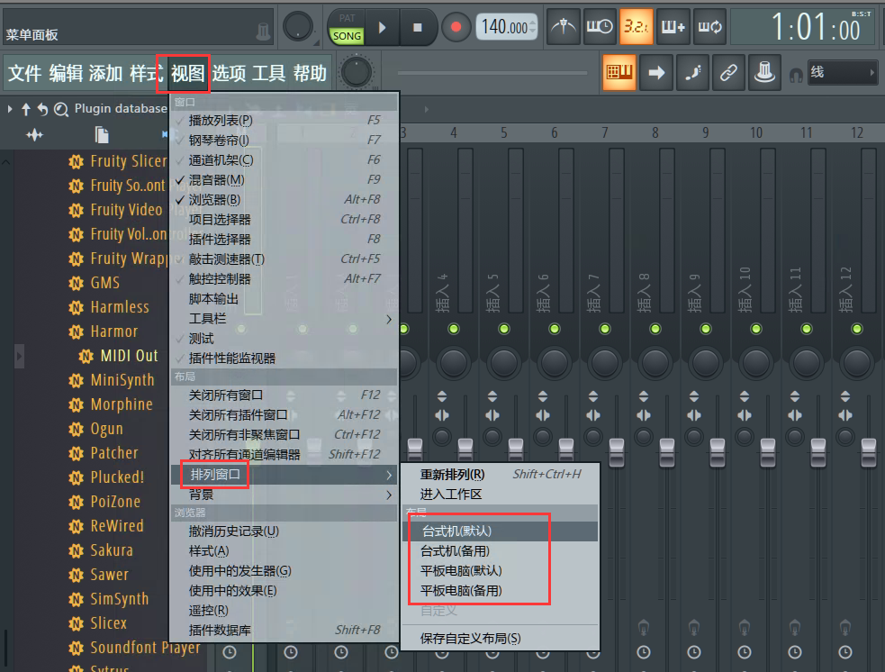The image size is (885, 672).
Task: Click the search icon beside Plugin database
Action: pos(61,109)
